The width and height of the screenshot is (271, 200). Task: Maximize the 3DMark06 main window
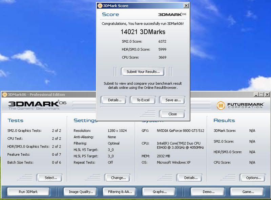coord(261,94)
